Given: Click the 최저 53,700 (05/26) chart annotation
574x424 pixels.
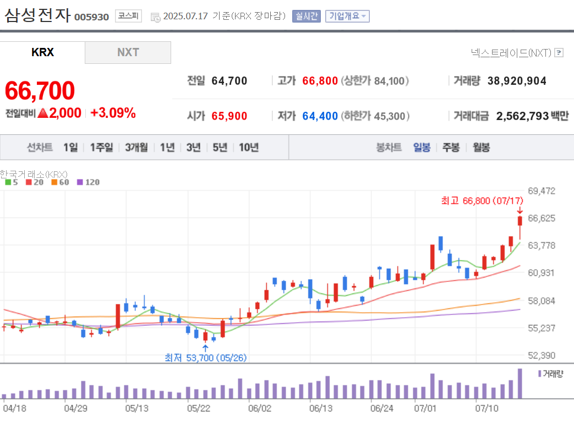Looking at the screenshot, I should point(206,358).
